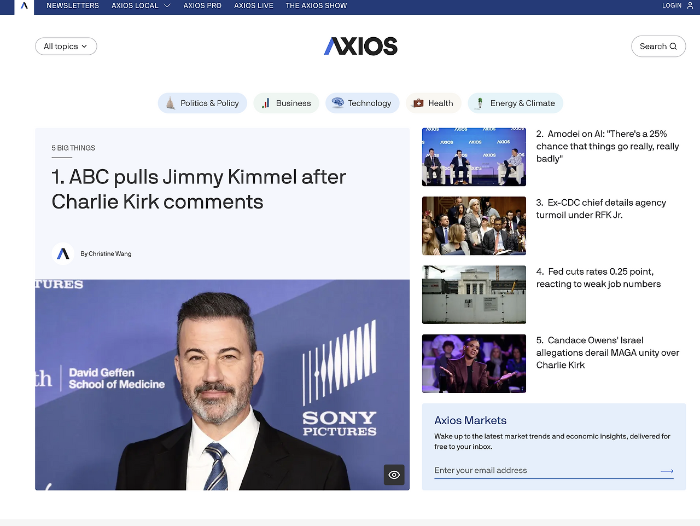700x526 pixels.
Task: Select the Politics & Policy topic tab
Action: click(x=202, y=103)
